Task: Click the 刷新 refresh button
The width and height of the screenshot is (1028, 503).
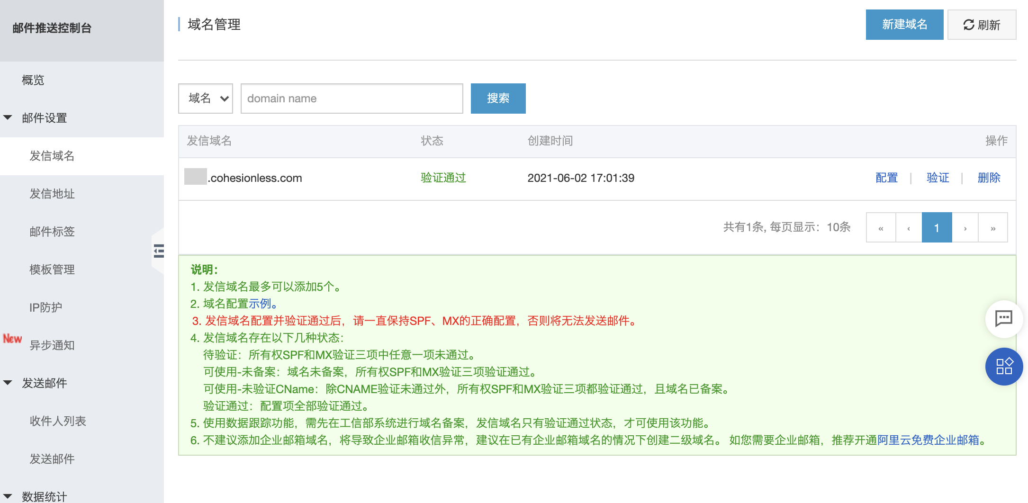Action: click(982, 25)
